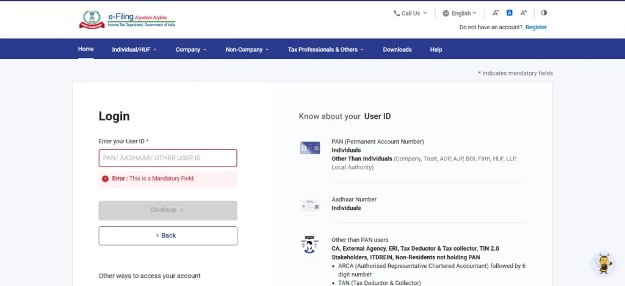Click the Continue button

[168, 210]
